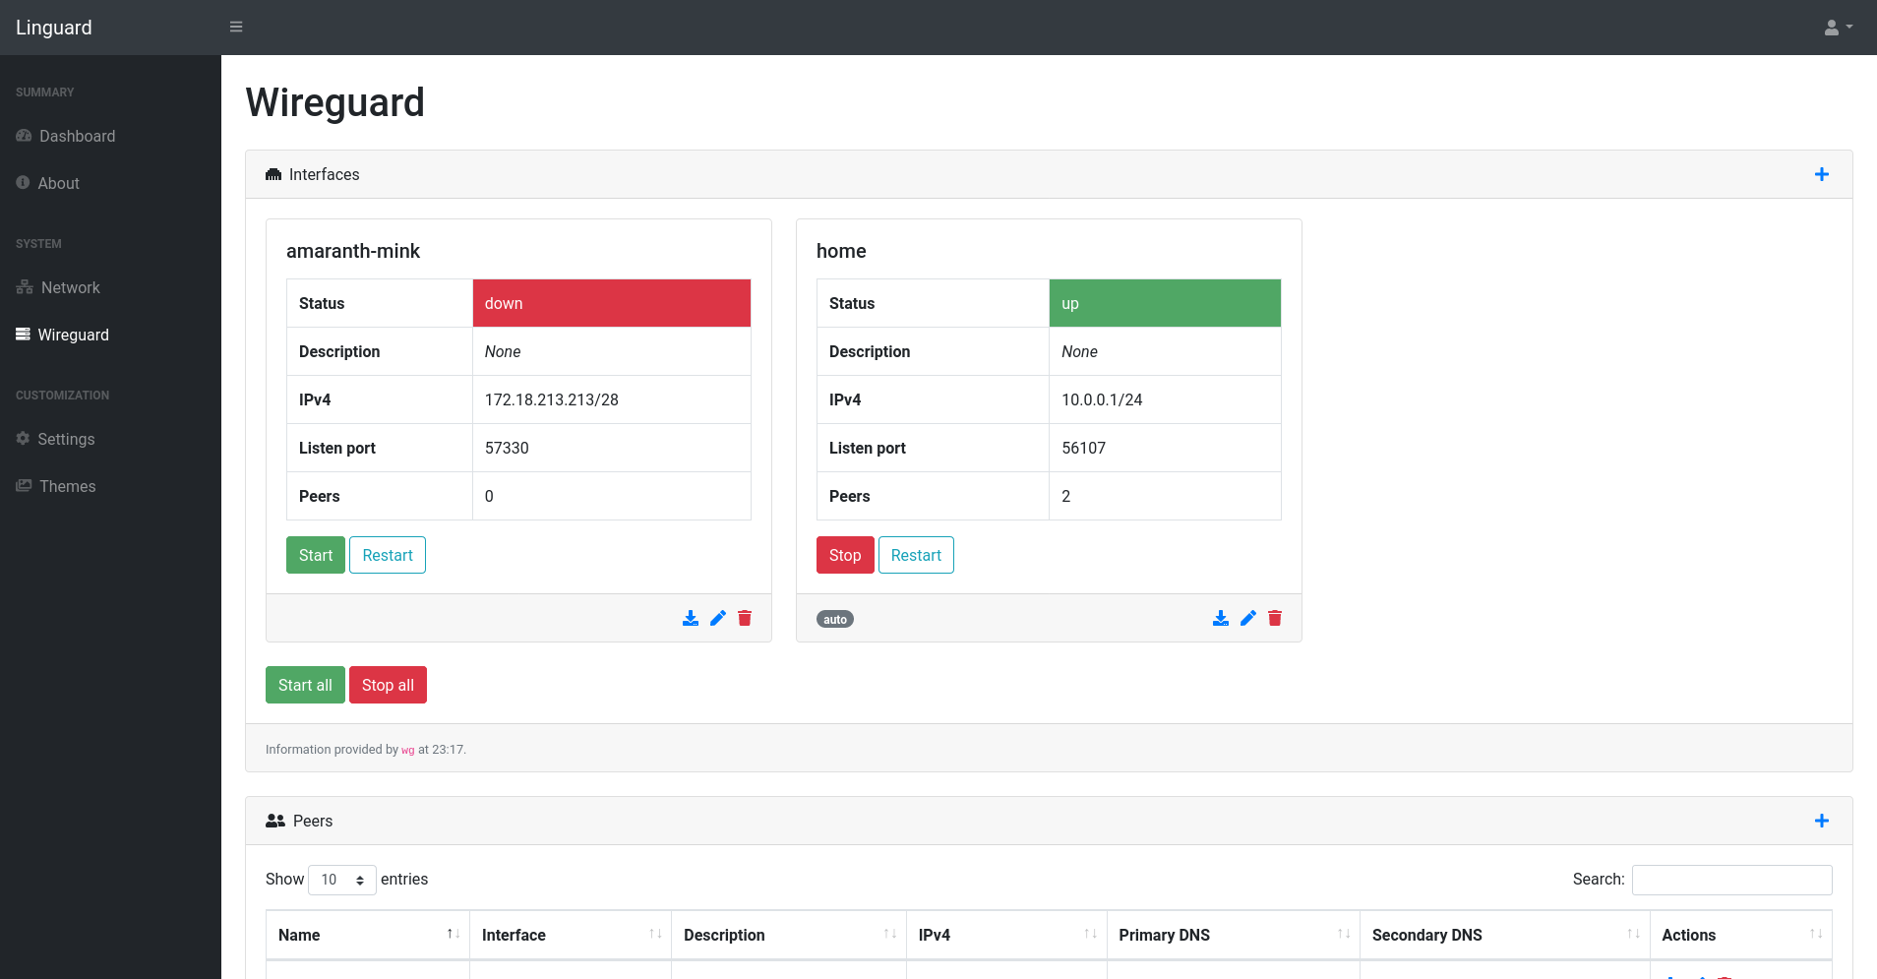This screenshot has height=979, width=1877.
Task: Click the home interface title
Action: tap(841, 251)
